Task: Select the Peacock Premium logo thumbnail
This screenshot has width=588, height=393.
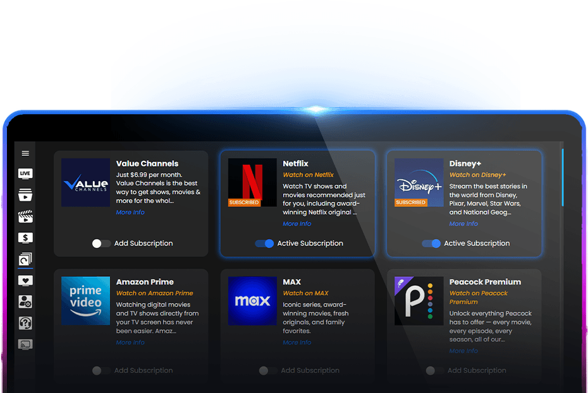Action: pos(419,301)
